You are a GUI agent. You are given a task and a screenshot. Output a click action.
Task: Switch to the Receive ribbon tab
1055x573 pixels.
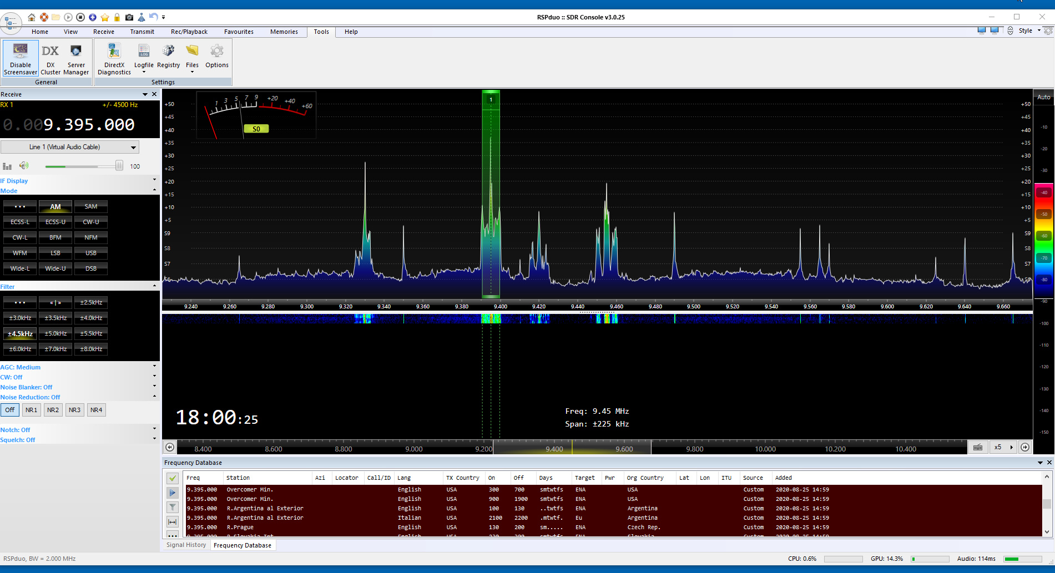(103, 32)
